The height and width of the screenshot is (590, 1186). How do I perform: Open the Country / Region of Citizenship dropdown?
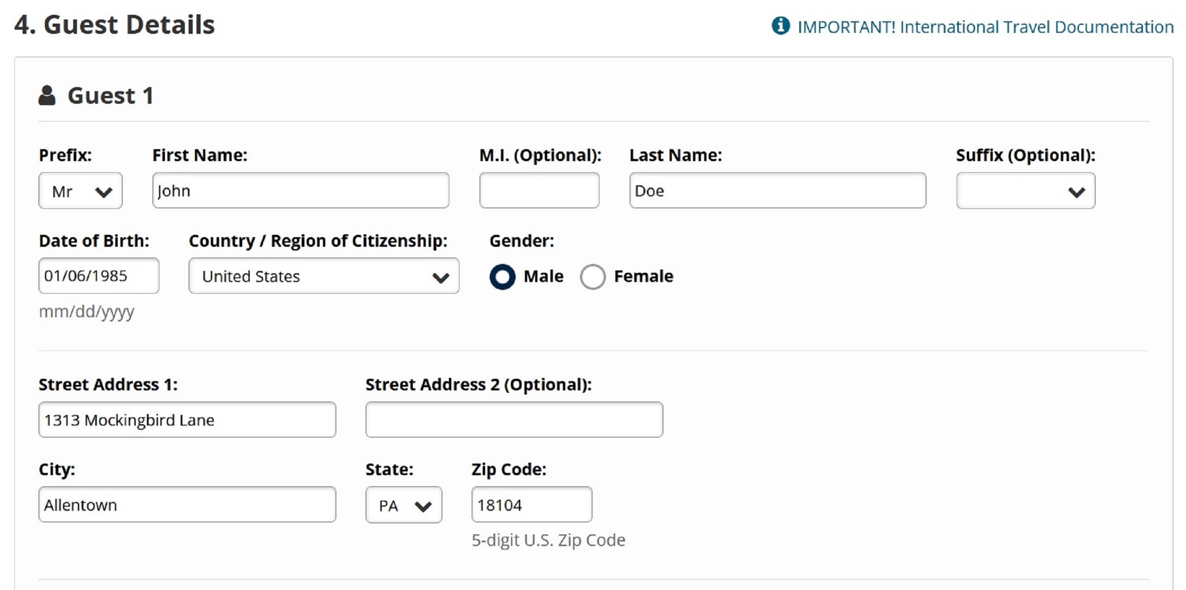pos(324,276)
